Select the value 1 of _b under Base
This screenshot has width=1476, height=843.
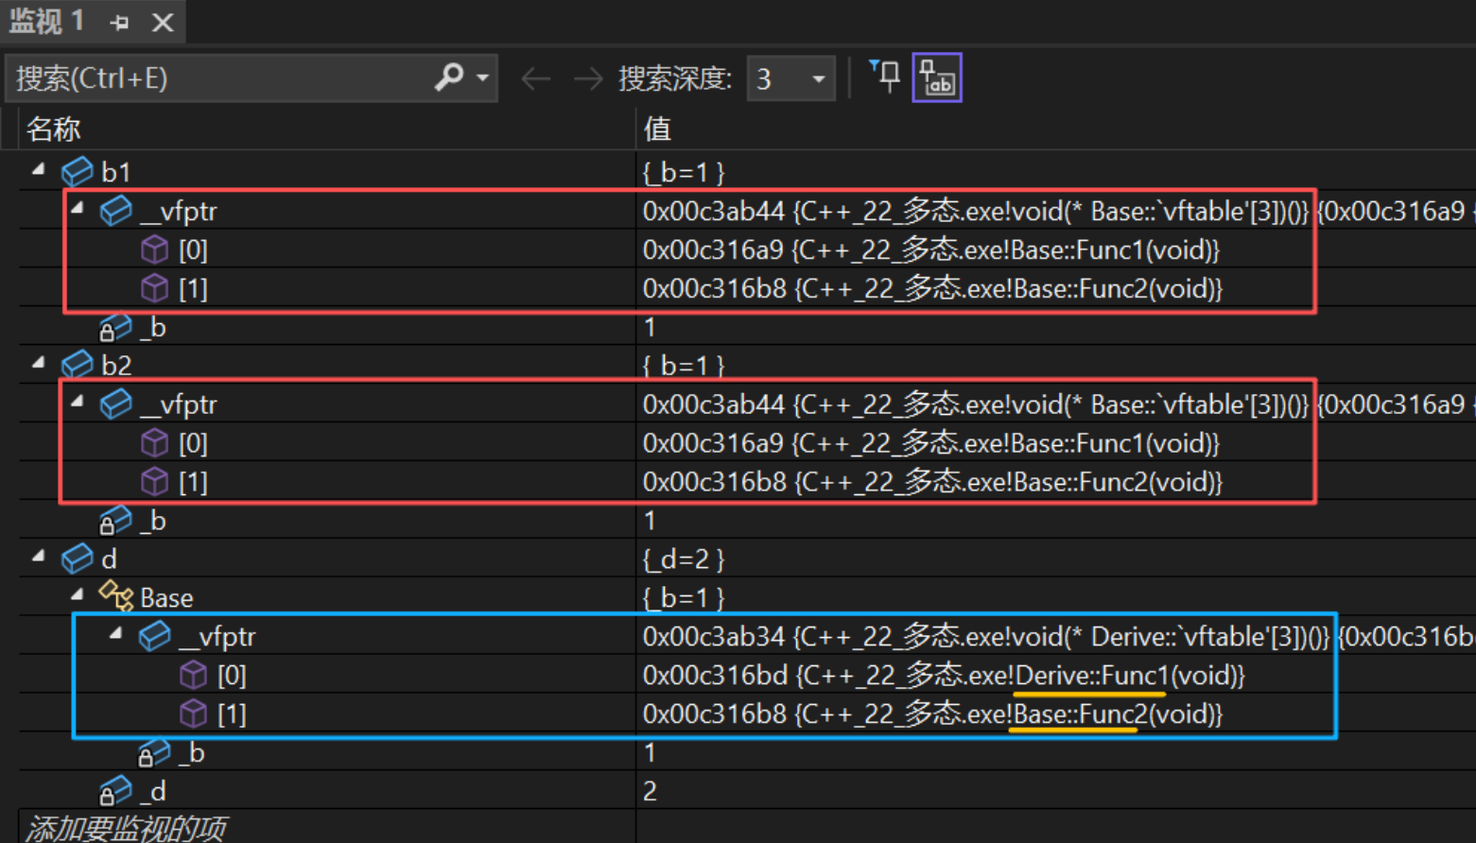[650, 752]
